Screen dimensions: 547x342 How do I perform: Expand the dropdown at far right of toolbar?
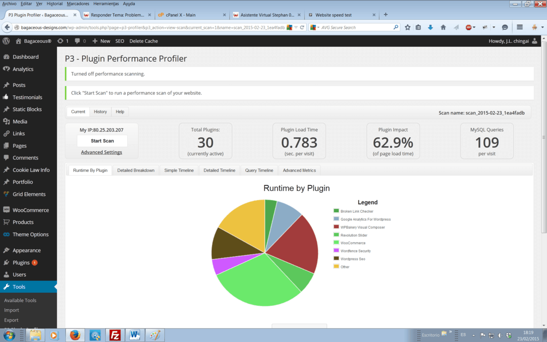(x=542, y=27)
